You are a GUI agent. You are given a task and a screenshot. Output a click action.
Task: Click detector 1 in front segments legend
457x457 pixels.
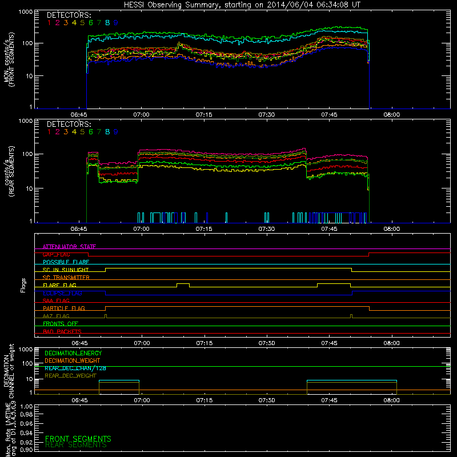(x=49, y=23)
